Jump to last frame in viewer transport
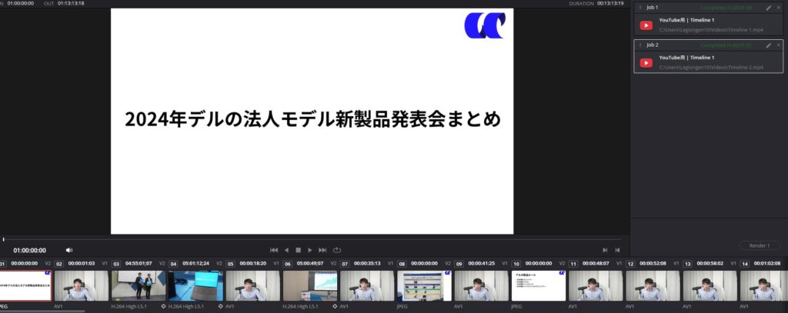The height and width of the screenshot is (313, 788). [x=322, y=250]
